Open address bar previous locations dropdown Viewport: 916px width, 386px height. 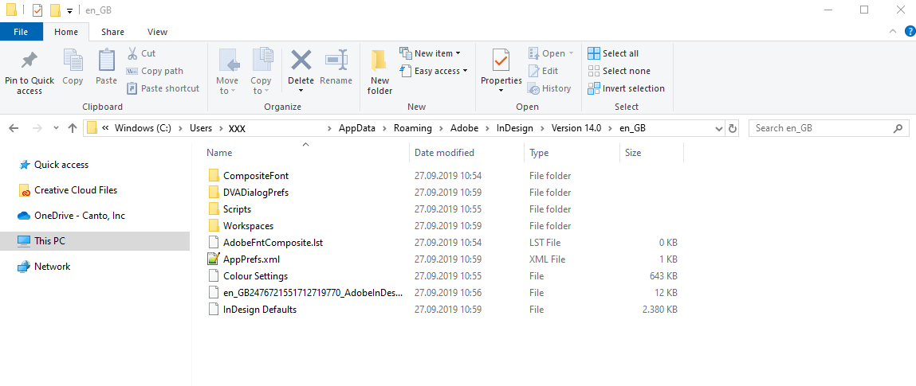pyautogui.click(x=719, y=128)
